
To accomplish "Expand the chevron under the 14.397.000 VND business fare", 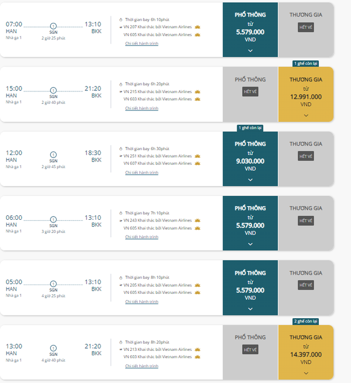I will 305,373.
